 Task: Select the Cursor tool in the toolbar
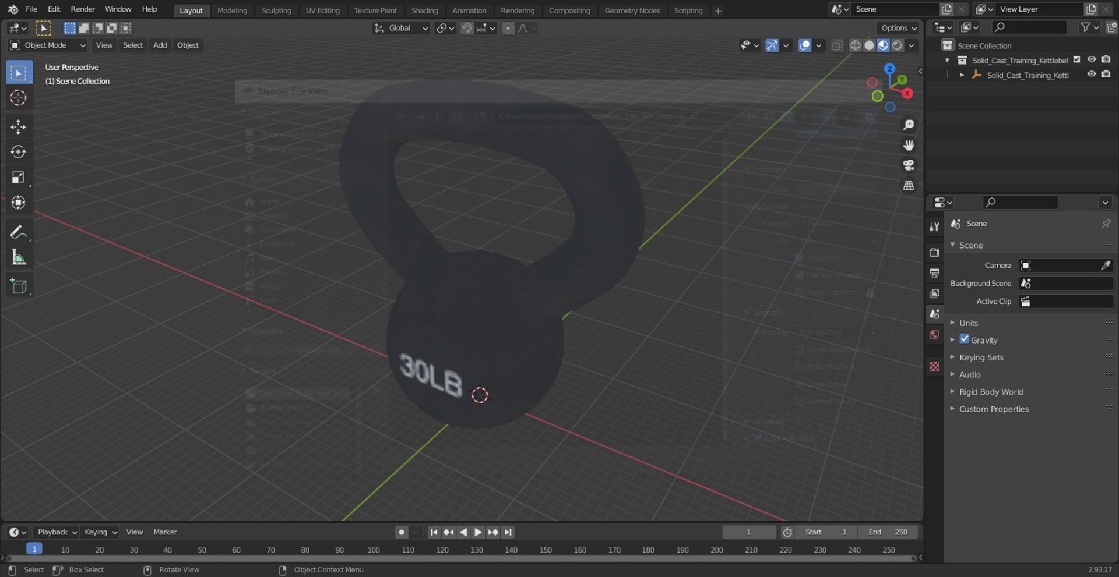coord(19,98)
